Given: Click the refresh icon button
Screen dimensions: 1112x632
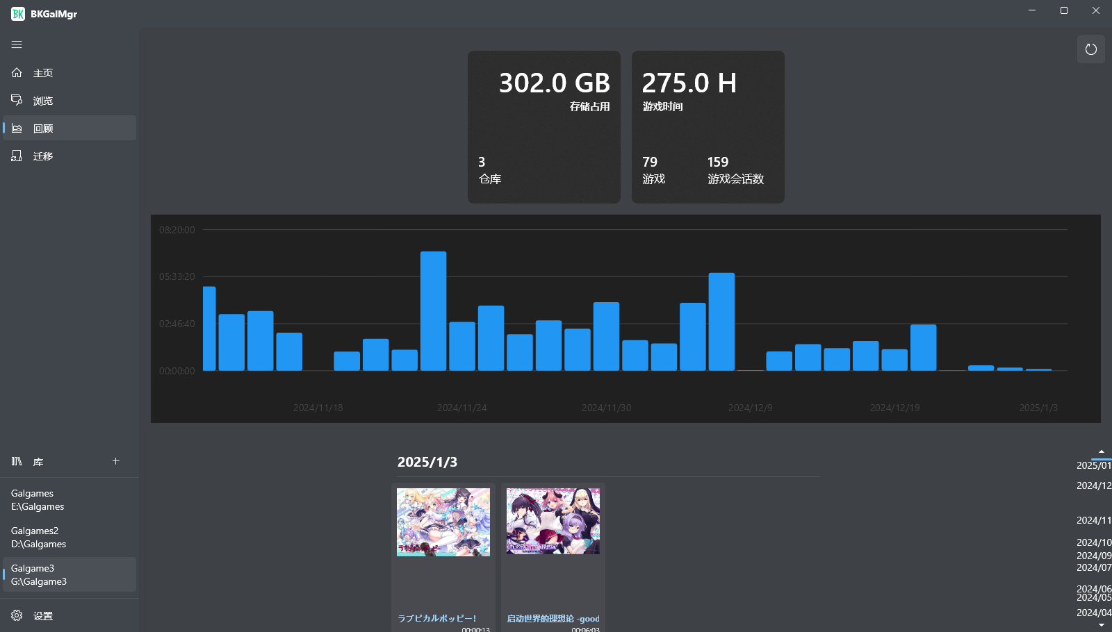Looking at the screenshot, I should tap(1090, 49).
